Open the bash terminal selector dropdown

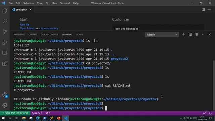tap(162, 35)
